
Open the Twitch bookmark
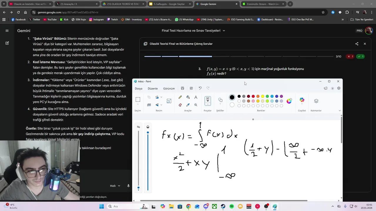point(113,19)
